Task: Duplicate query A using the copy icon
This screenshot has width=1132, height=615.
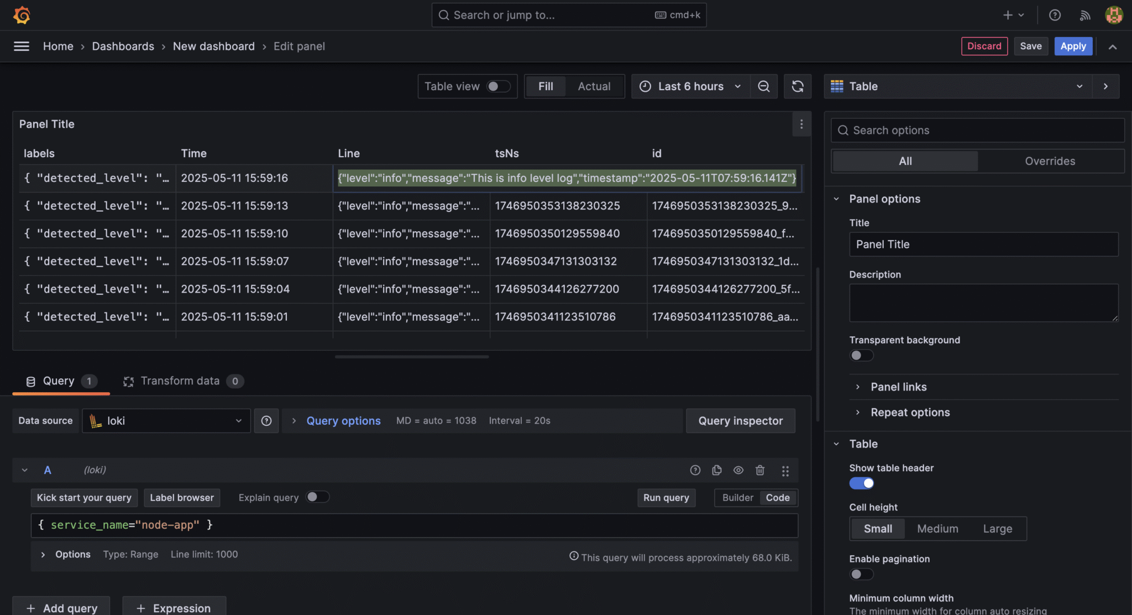Action: (x=716, y=470)
